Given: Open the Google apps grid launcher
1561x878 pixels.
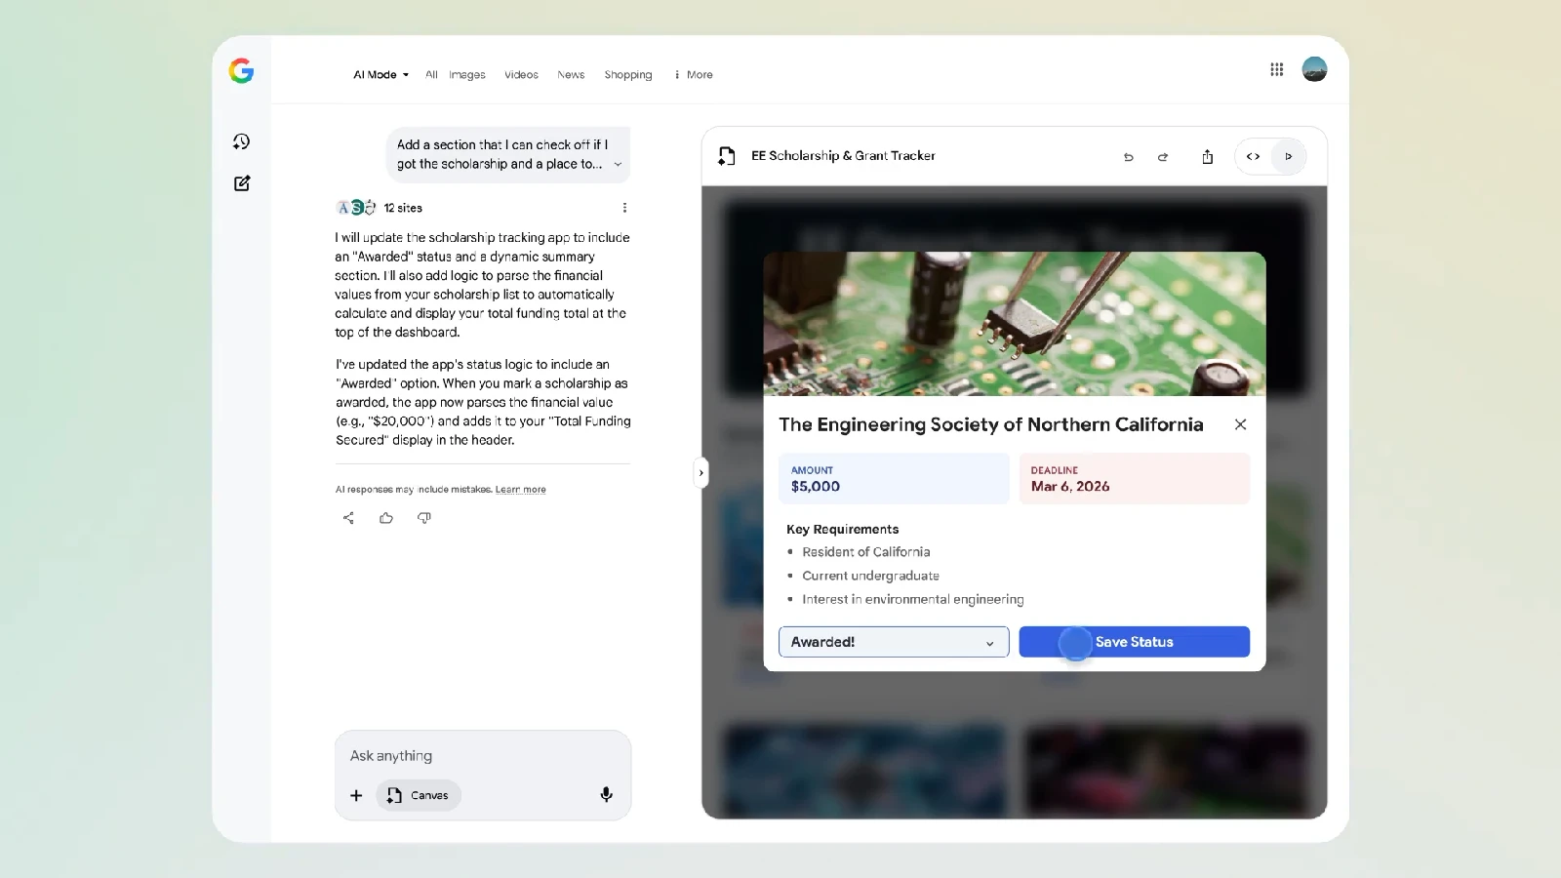Looking at the screenshot, I should point(1277,69).
